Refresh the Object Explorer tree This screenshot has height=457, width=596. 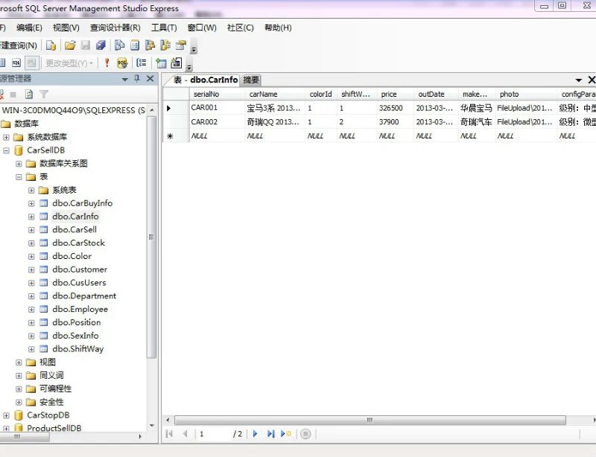click(x=29, y=95)
